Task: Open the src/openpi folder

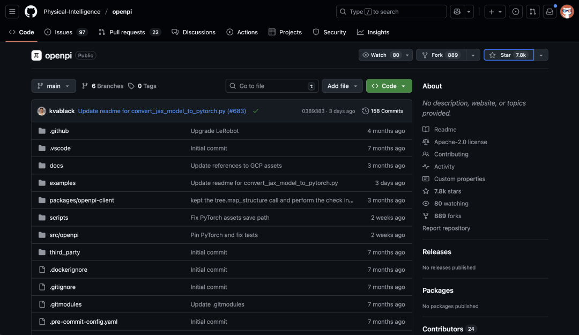Action: pyautogui.click(x=64, y=235)
